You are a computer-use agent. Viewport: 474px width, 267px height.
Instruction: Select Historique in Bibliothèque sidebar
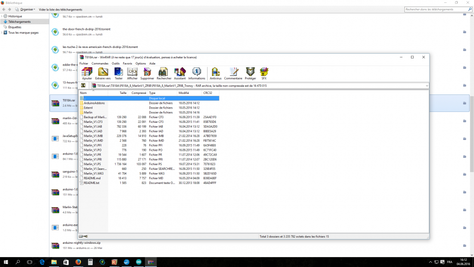(x=15, y=16)
